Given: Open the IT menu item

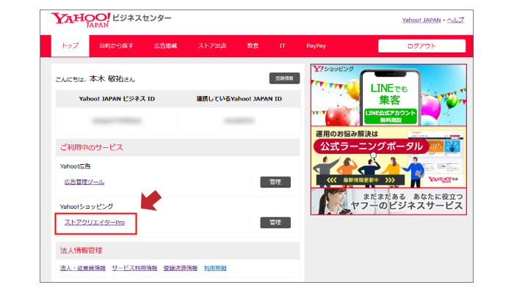Looking at the screenshot, I should pyautogui.click(x=282, y=45).
